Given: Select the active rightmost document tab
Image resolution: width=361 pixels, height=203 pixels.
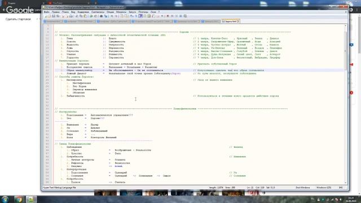Looking at the screenshot, I should tap(230, 21).
